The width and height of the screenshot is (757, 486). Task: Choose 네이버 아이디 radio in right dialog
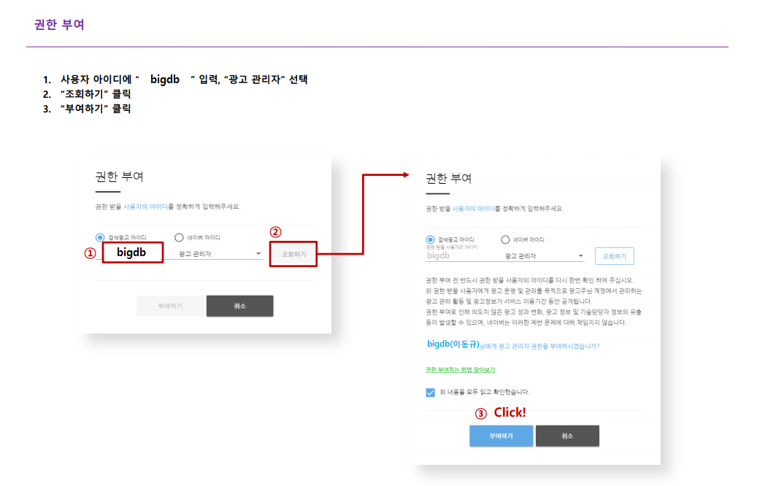[505, 239]
